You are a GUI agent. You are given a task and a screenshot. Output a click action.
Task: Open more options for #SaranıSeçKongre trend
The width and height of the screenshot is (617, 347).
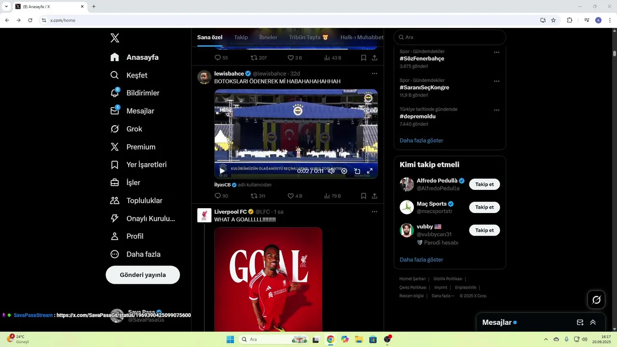click(496, 81)
